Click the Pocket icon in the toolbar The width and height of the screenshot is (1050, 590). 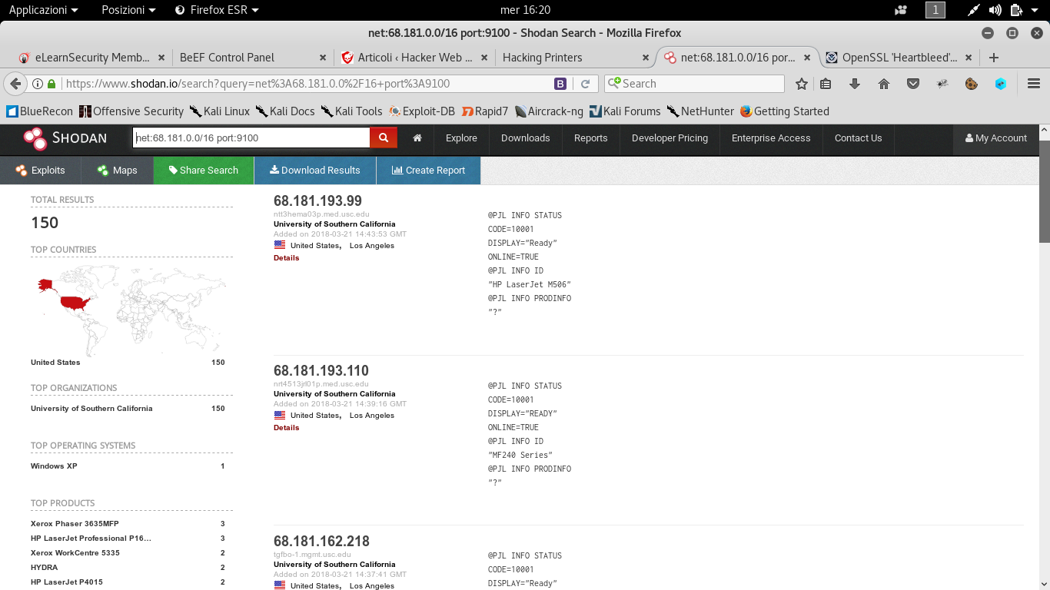913,84
